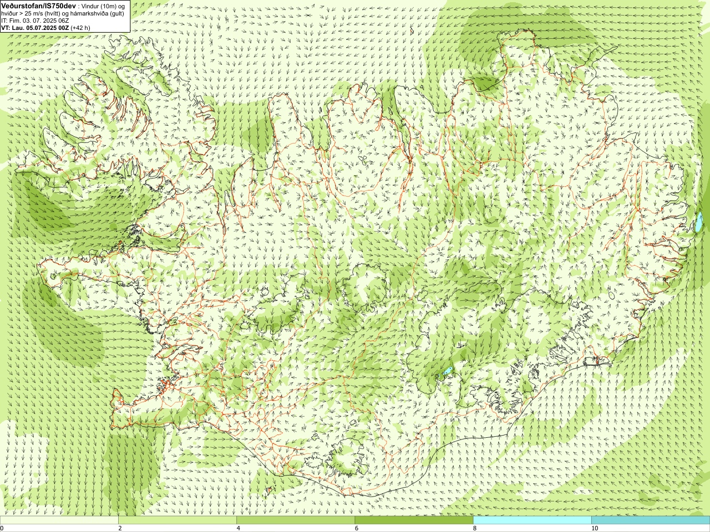Click the 'IT: Fim. 03. 07. 2025 06Z' line
Screen dimensions: 710x532
point(34,21)
